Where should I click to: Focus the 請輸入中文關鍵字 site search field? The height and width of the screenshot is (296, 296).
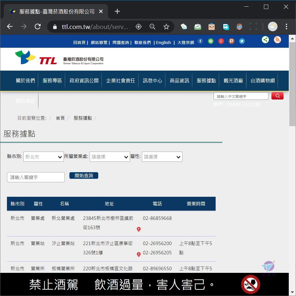click(x=241, y=96)
